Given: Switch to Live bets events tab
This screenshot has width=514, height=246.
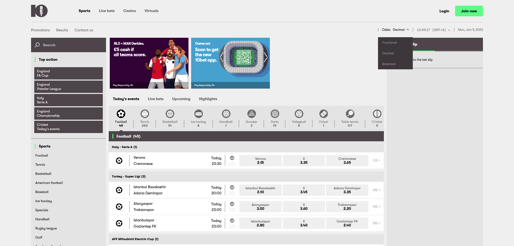Looking at the screenshot, I should (x=156, y=99).
